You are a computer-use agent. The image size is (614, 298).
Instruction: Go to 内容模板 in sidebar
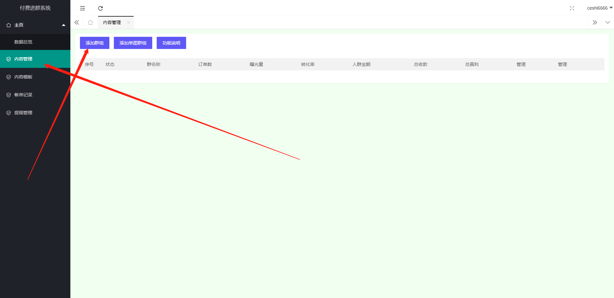point(23,77)
